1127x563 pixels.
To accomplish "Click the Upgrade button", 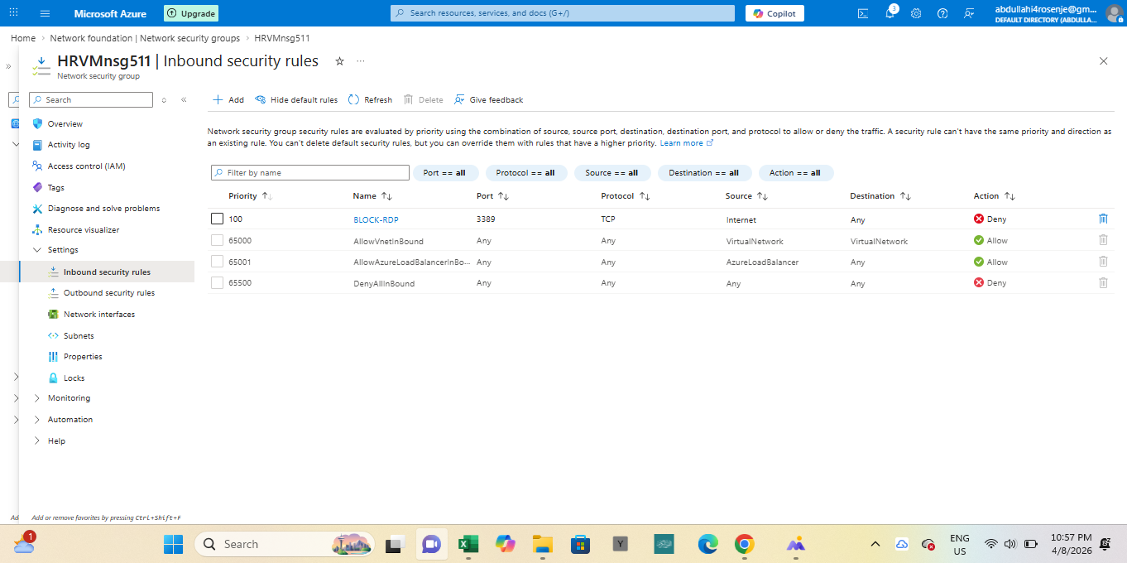I will point(191,13).
